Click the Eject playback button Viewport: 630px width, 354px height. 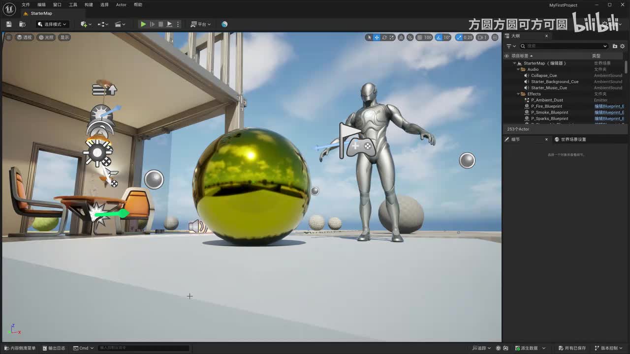click(169, 24)
